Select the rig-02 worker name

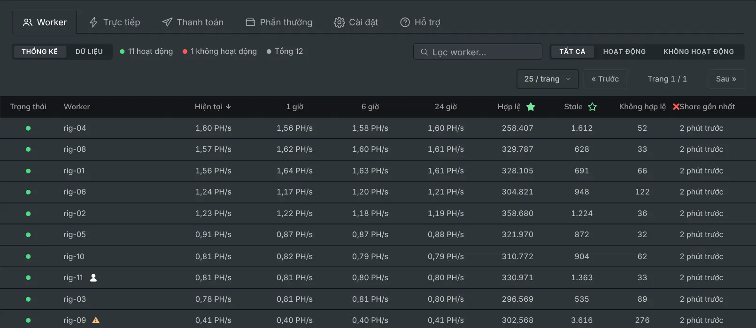[x=75, y=214]
